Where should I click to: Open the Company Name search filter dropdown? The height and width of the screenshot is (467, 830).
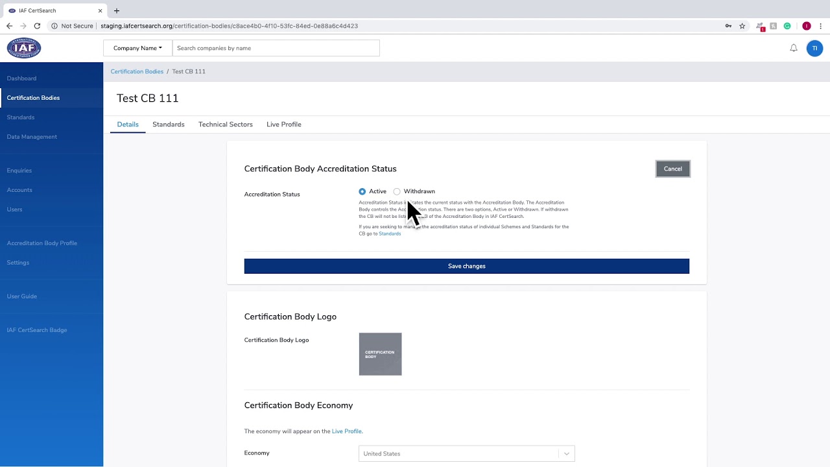point(137,48)
